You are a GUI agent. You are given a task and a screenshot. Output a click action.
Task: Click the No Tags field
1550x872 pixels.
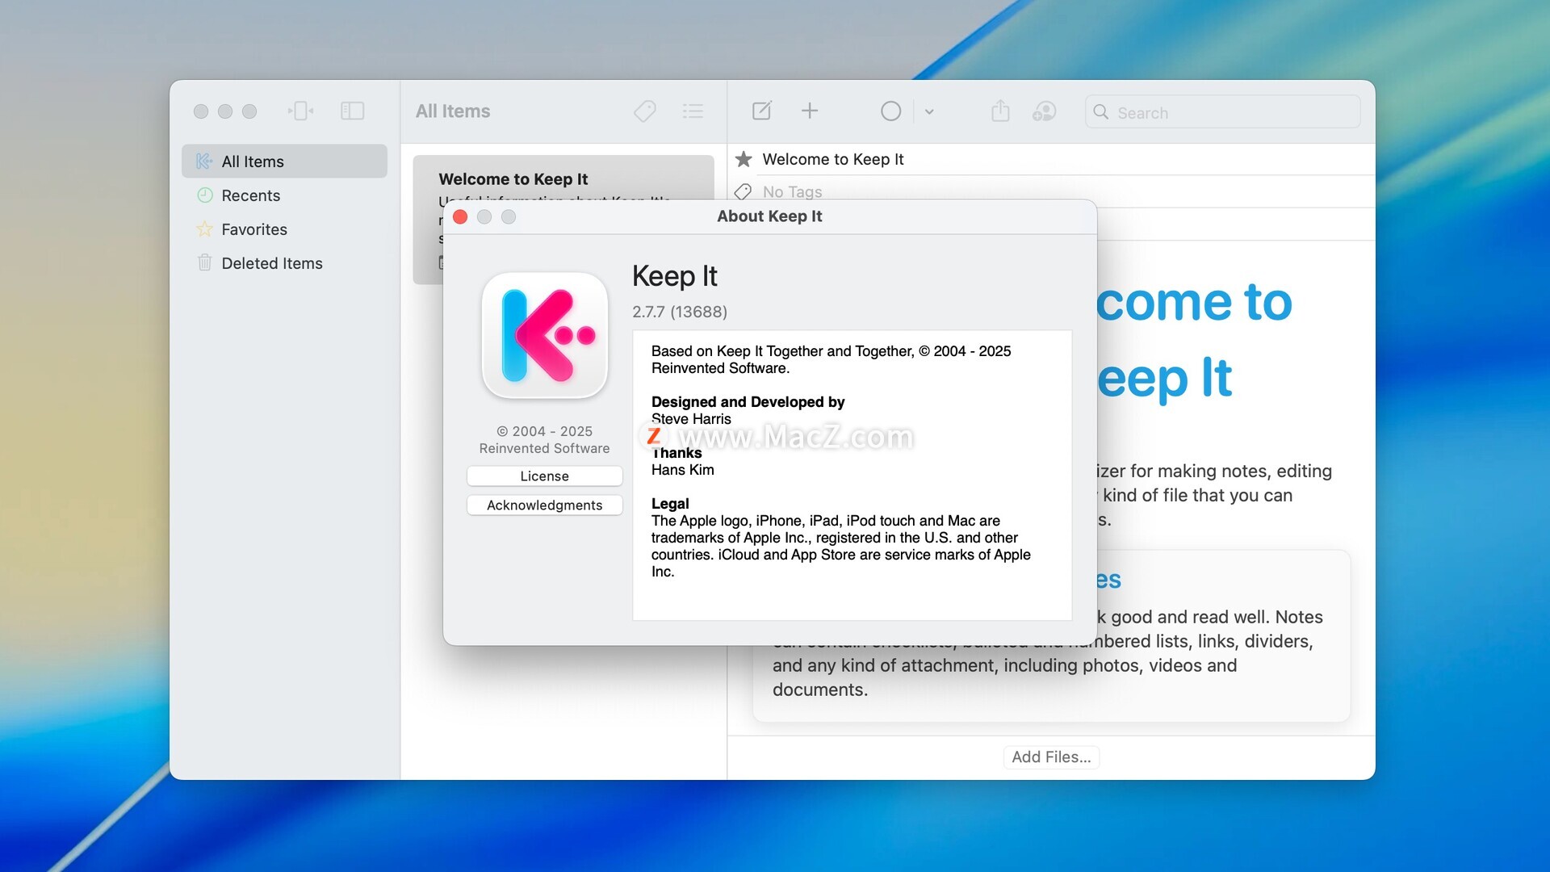792,192
